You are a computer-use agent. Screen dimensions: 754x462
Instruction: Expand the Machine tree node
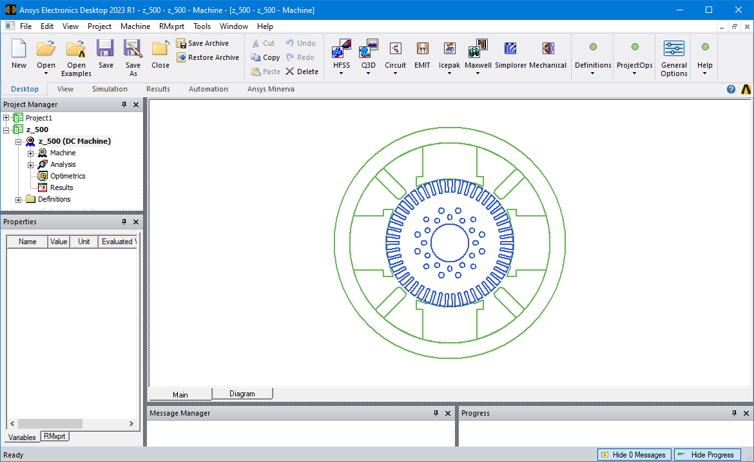30,153
